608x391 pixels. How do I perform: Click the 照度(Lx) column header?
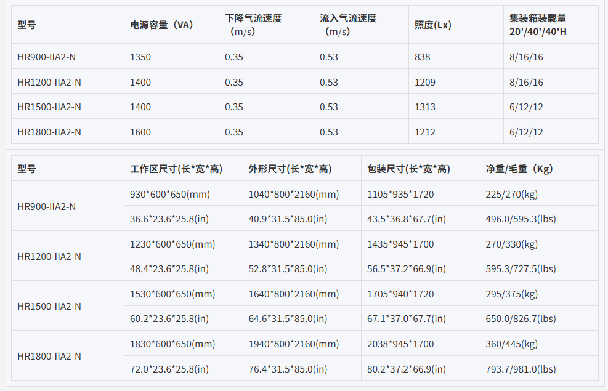(x=433, y=25)
